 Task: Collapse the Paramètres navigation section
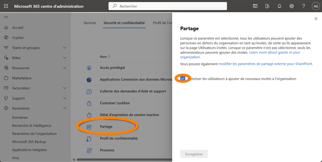click(65, 109)
